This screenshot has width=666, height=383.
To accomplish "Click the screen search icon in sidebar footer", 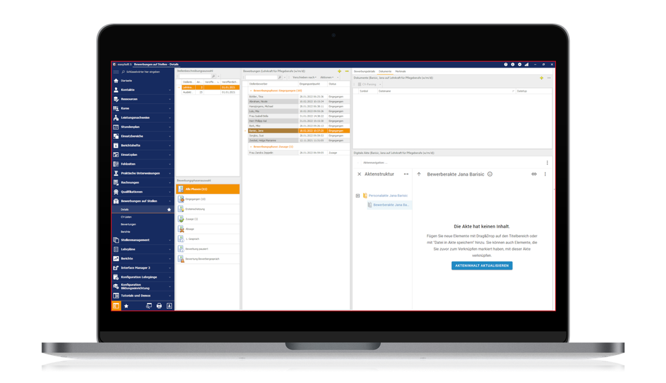I will click(x=149, y=306).
